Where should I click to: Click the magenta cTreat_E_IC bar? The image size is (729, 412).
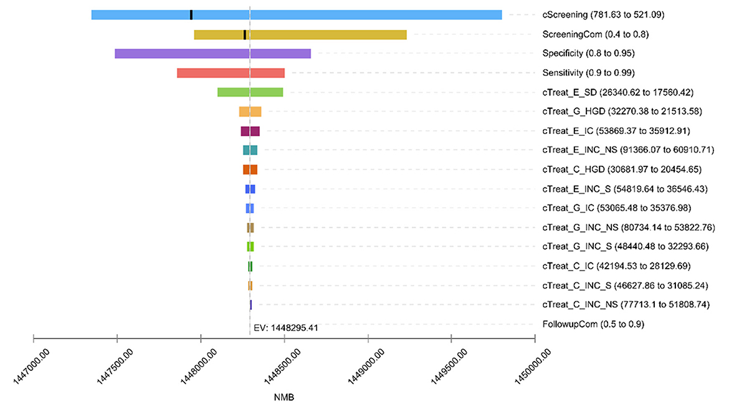click(250, 131)
